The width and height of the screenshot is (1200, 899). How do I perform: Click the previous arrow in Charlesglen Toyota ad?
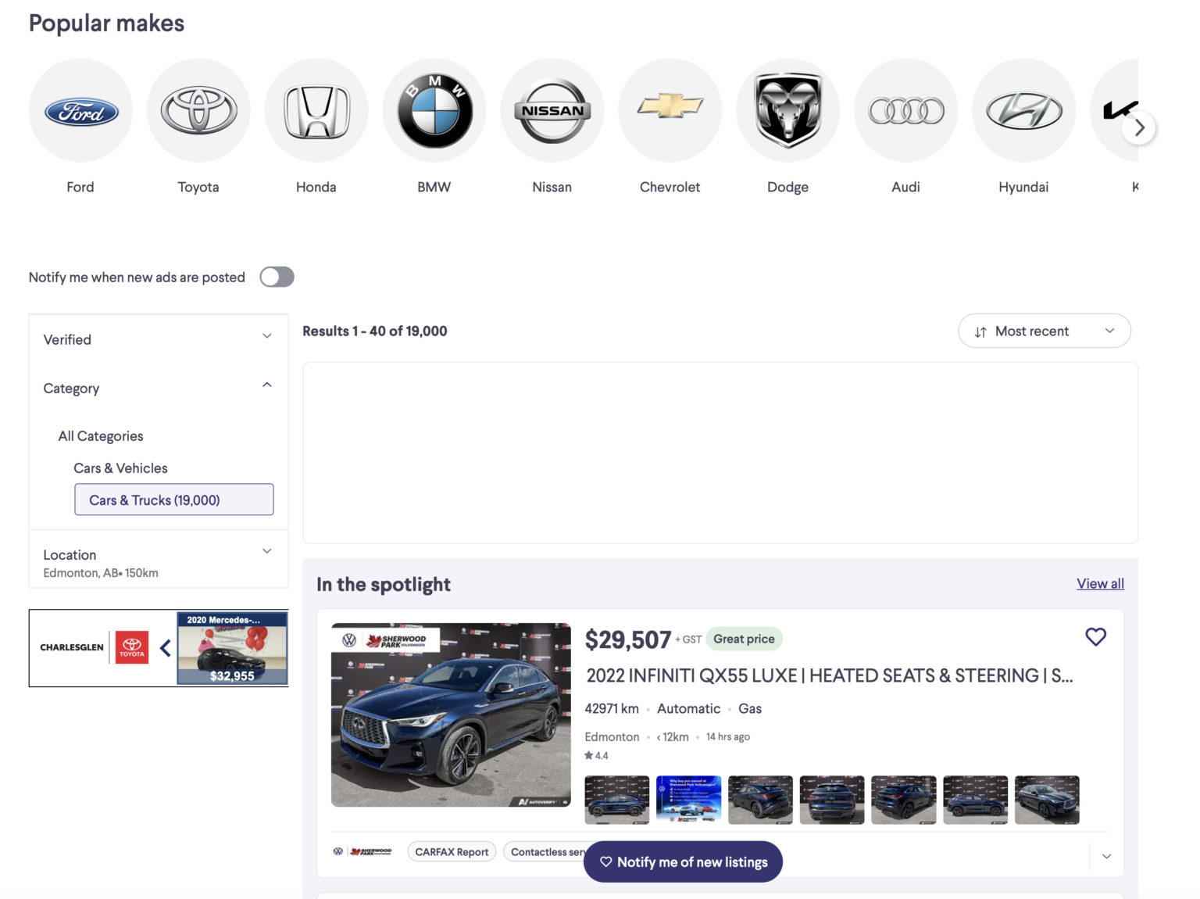click(166, 648)
